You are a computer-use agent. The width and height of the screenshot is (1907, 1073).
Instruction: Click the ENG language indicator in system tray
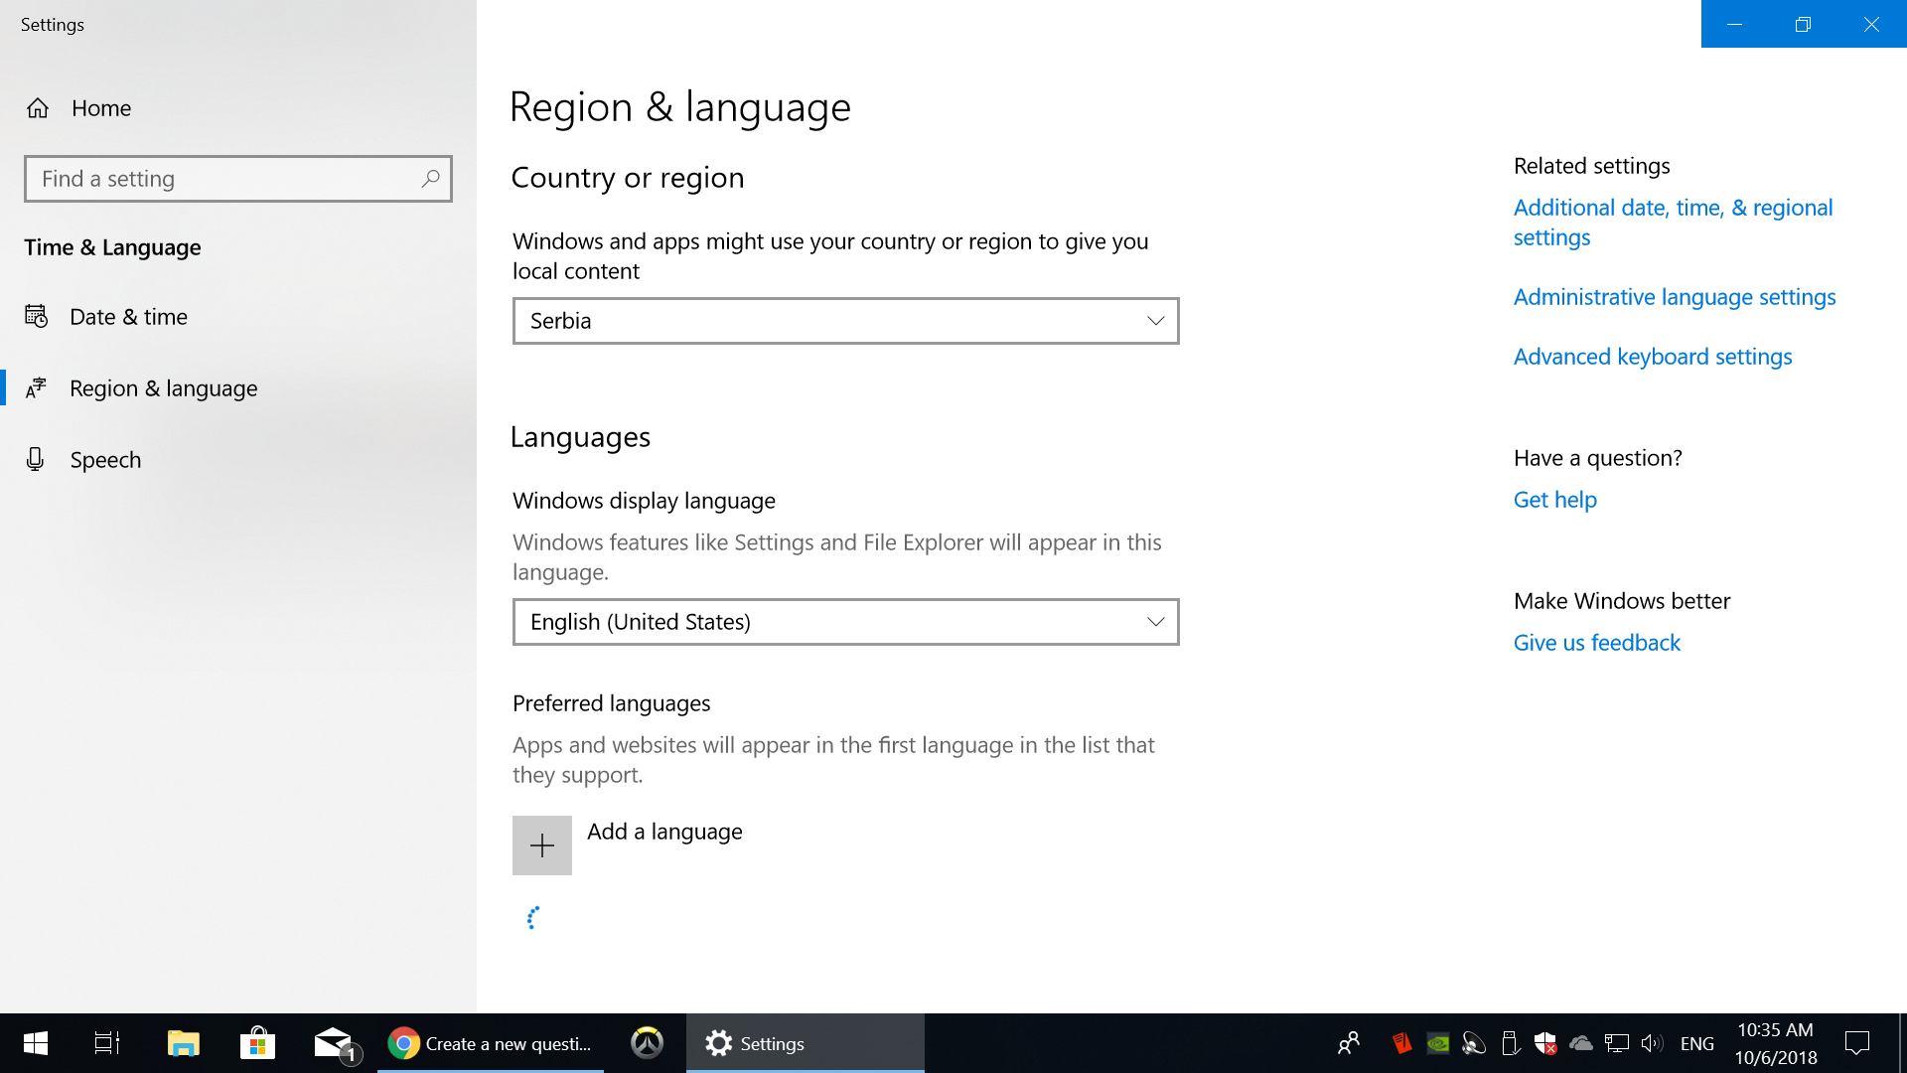tap(1698, 1043)
